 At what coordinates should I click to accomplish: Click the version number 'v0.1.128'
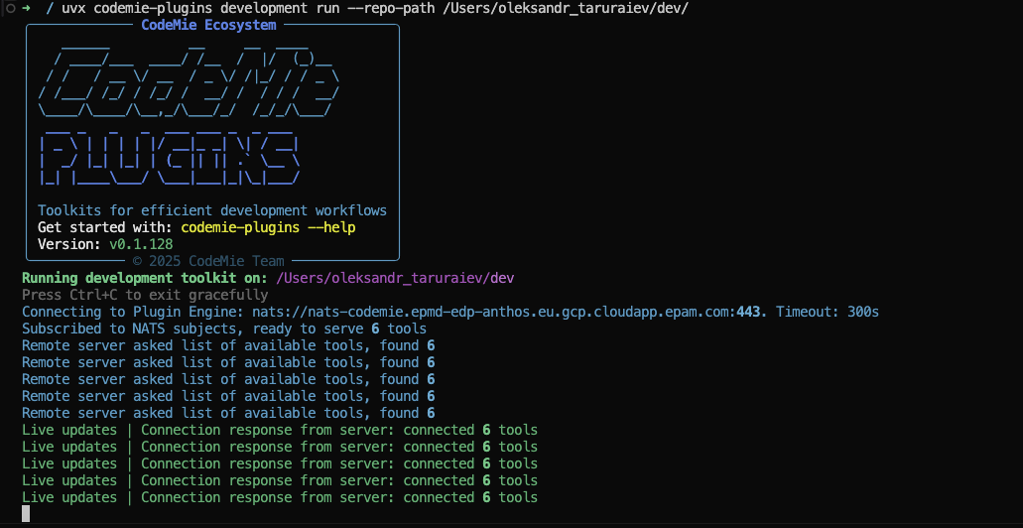[x=141, y=245]
